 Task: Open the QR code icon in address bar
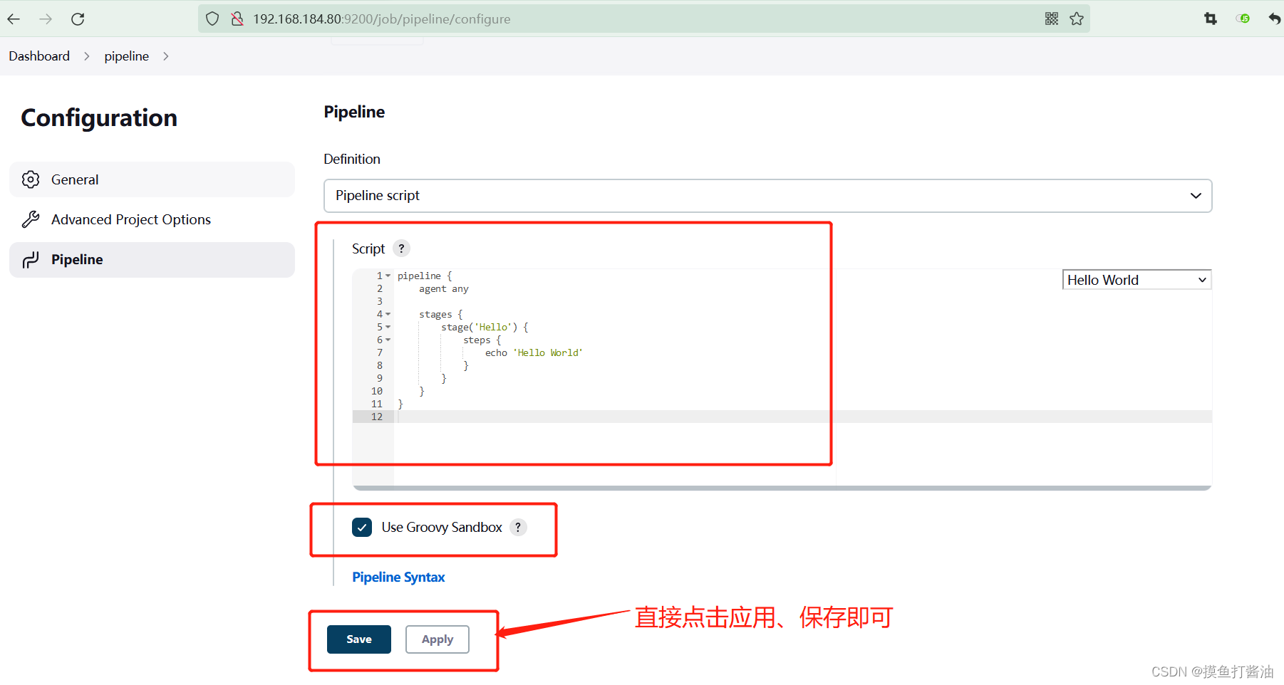[x=1052, y=19]
